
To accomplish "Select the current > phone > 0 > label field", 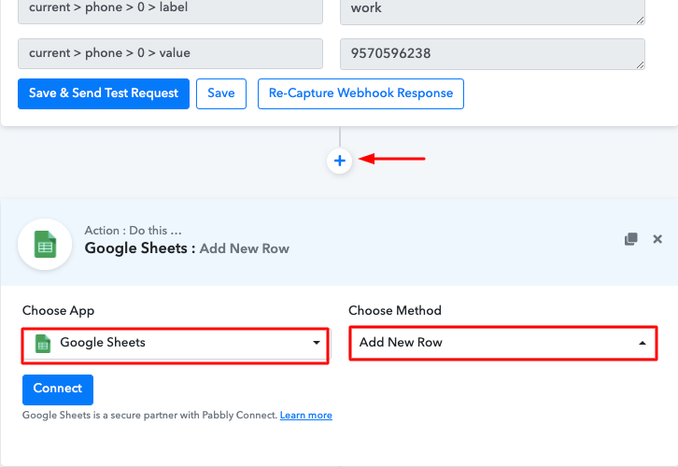I will point(170,10).
